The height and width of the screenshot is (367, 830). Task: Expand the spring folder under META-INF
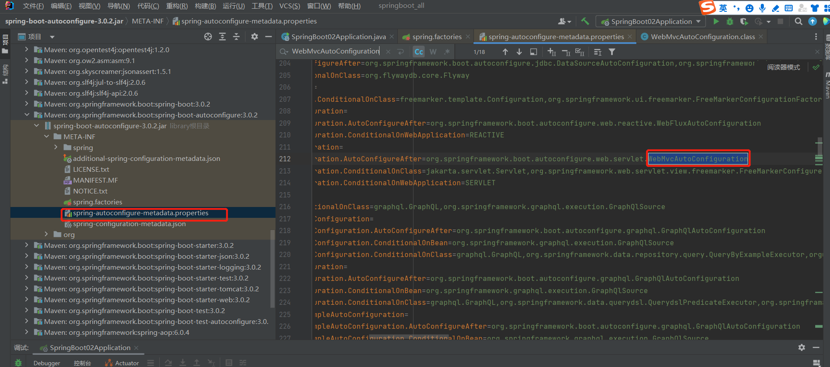pyautogui.click(x=56, y=147)
